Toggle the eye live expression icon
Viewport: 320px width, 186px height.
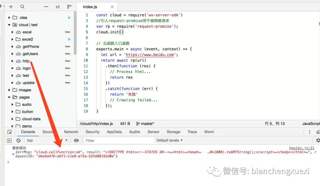point(76,141)
